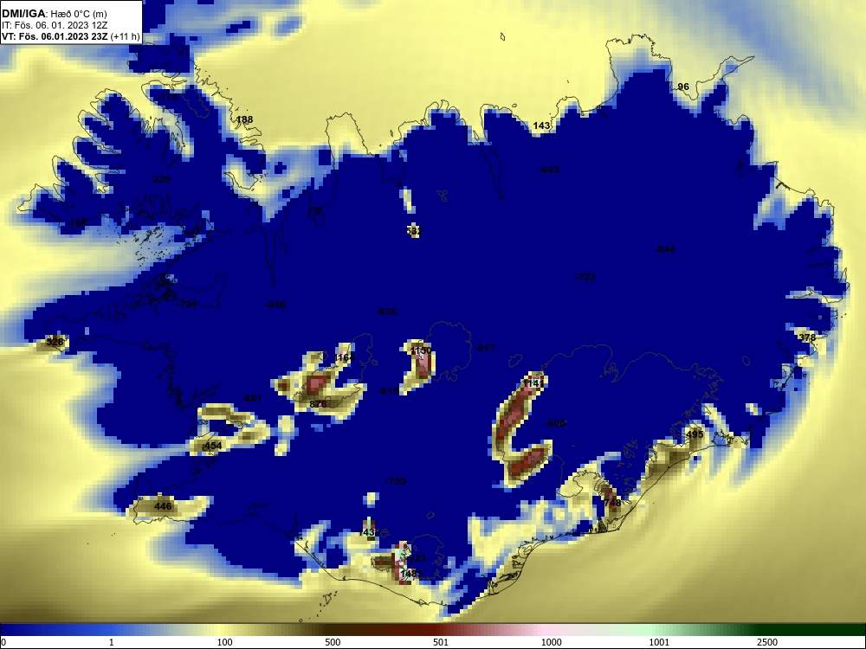866x649 pixels.
Task: Click the 446 map value label
Action: tap(163, 506)
